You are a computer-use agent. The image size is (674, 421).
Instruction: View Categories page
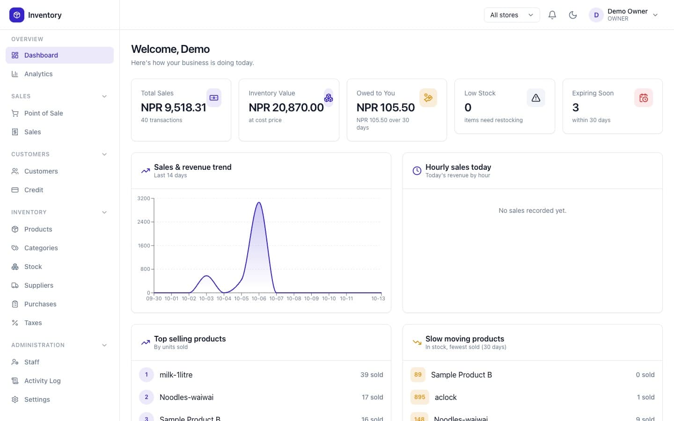pyautogui.click(x=59, y=248)
